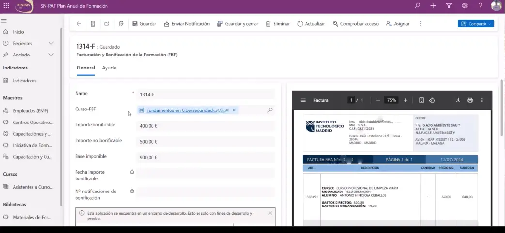Open Capacitaciónes y... sidebar item
The image size is (505, 233).
click(x=32, y=134)
